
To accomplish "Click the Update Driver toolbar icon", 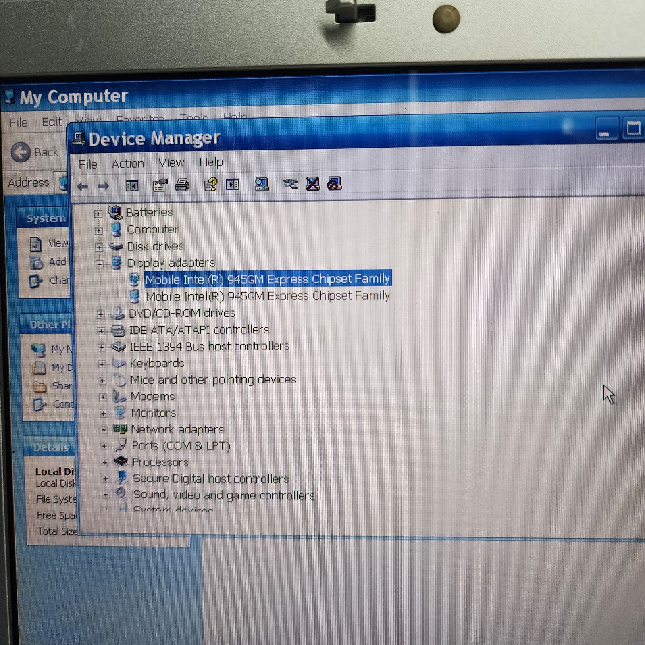I will [x=290, y=184].
